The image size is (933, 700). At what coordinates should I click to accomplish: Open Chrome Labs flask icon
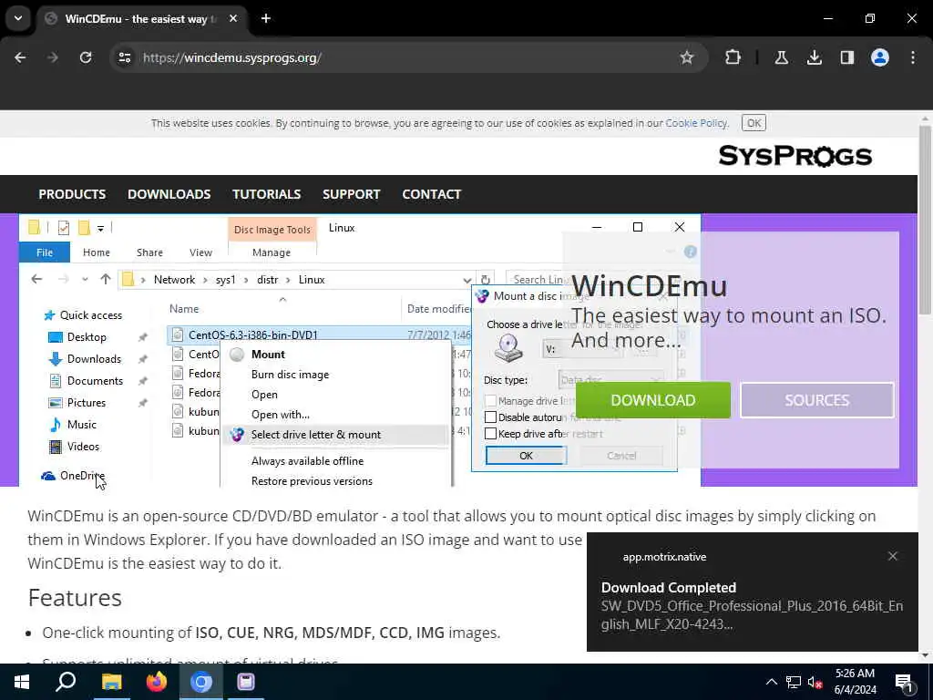[x=781, y=57]
